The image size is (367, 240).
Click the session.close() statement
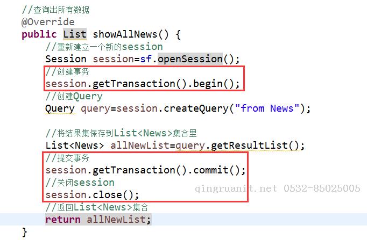tap(92, 195)
